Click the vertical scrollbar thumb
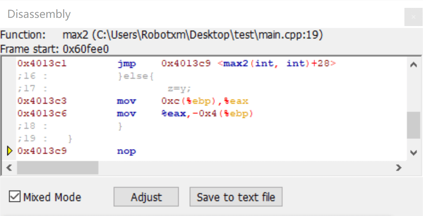This screenshot has height=216, width=423. pos(413,125)
